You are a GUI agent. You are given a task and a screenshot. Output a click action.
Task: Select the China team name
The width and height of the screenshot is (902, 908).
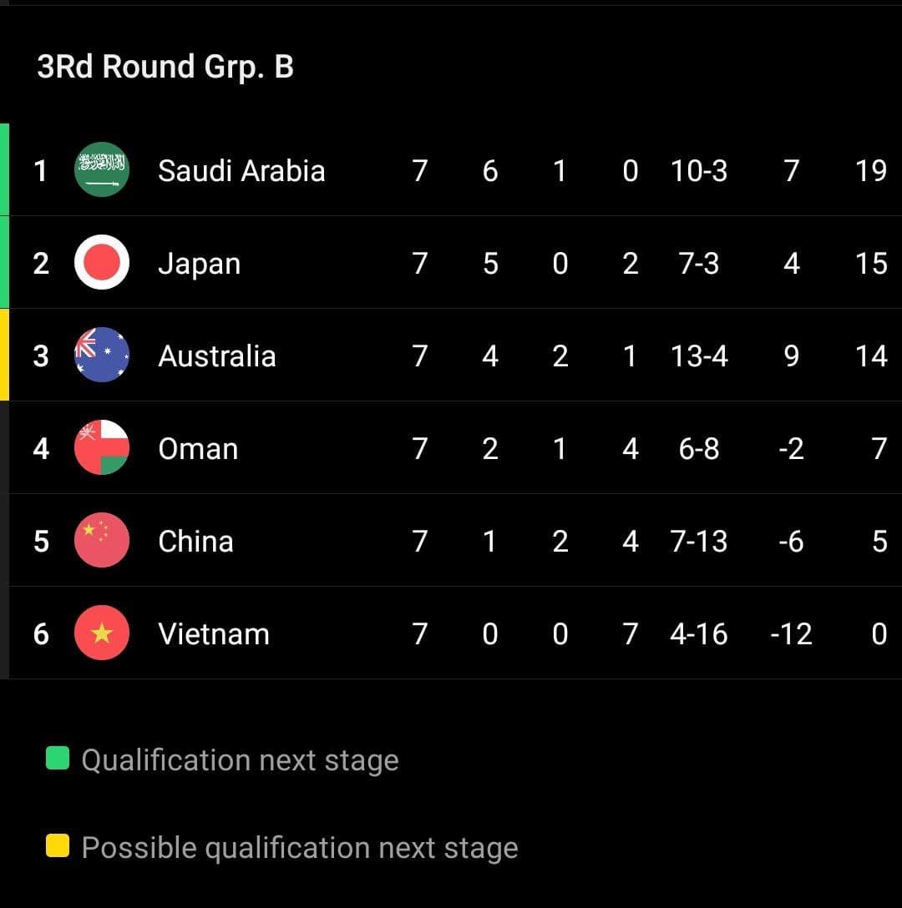coord(195,542)
